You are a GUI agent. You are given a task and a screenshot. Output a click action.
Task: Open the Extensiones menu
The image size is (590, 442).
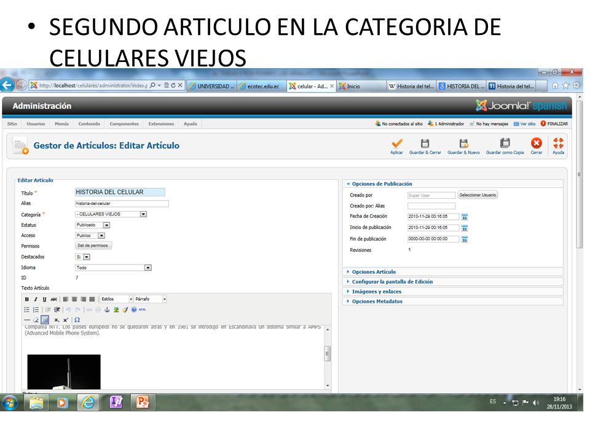click(x=161, y=123)
